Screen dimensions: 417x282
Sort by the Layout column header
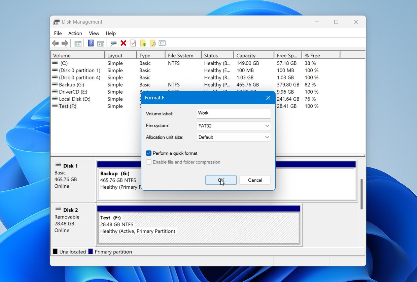tap(121, 55)
